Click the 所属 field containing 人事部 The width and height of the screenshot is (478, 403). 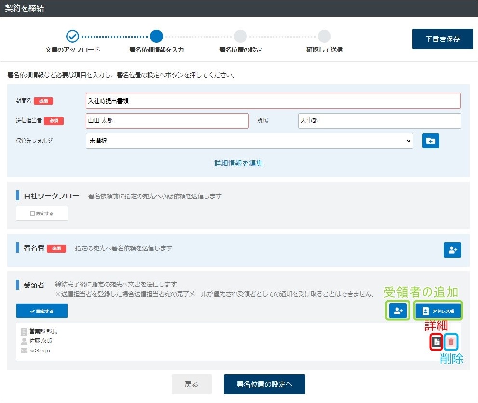point(379,121)
